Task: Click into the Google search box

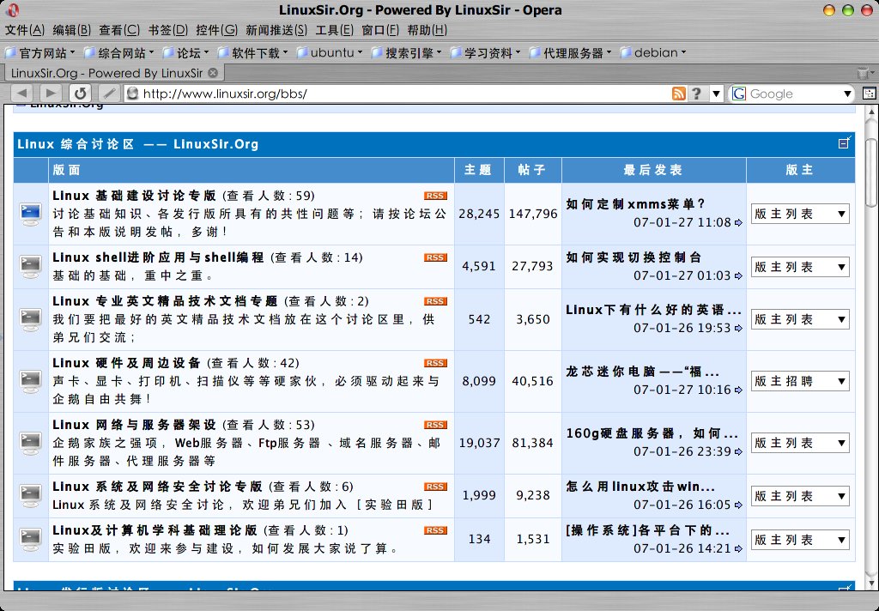Action: tap(795, 94)
